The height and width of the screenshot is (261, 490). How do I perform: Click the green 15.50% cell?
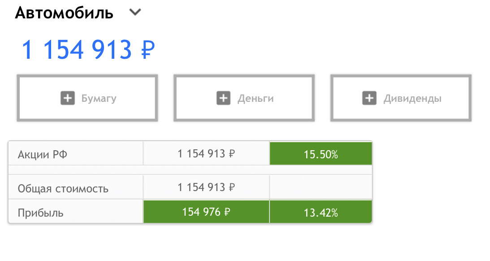point(321,153)
